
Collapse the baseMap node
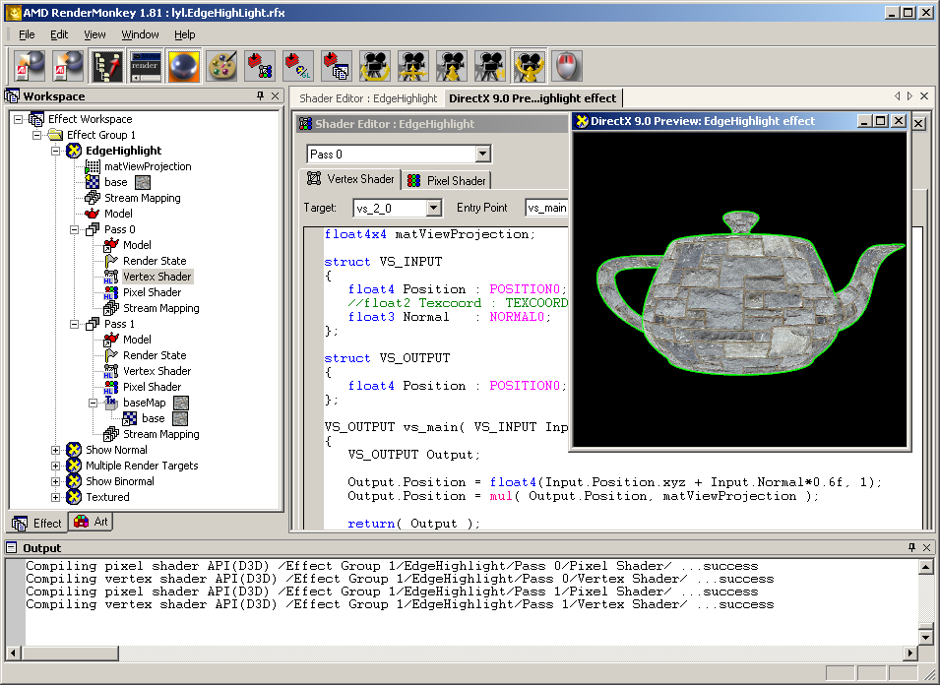pyautogui.click(x=93, y=403)
